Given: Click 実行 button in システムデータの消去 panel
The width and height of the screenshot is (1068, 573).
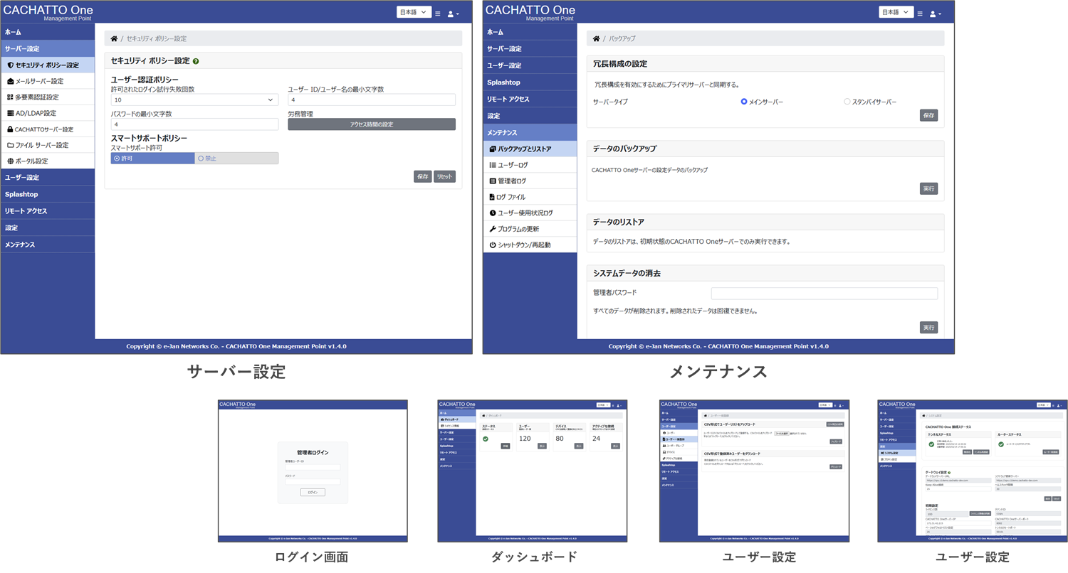Looking at the screenshot, I should click(x=928, y=328).
